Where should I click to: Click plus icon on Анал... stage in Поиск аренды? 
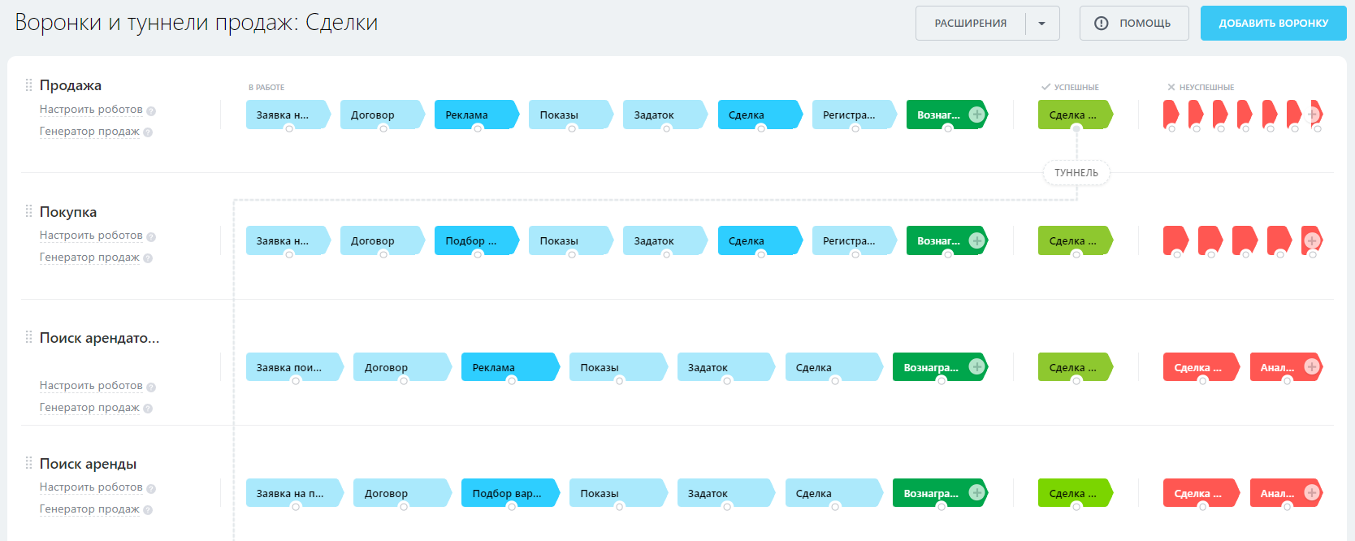point(1311,493)
